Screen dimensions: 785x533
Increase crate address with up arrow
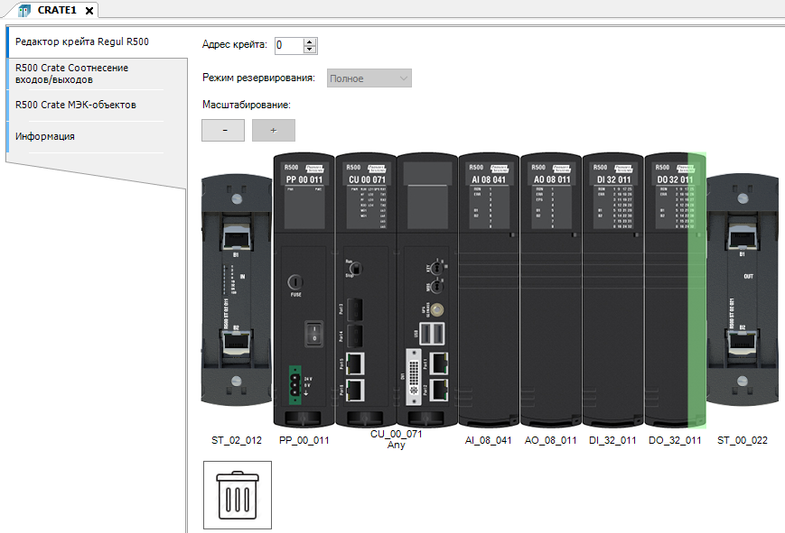point(310,41)
